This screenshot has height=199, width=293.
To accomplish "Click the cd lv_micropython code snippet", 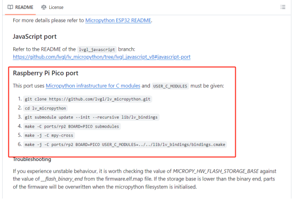I will 45,108.
